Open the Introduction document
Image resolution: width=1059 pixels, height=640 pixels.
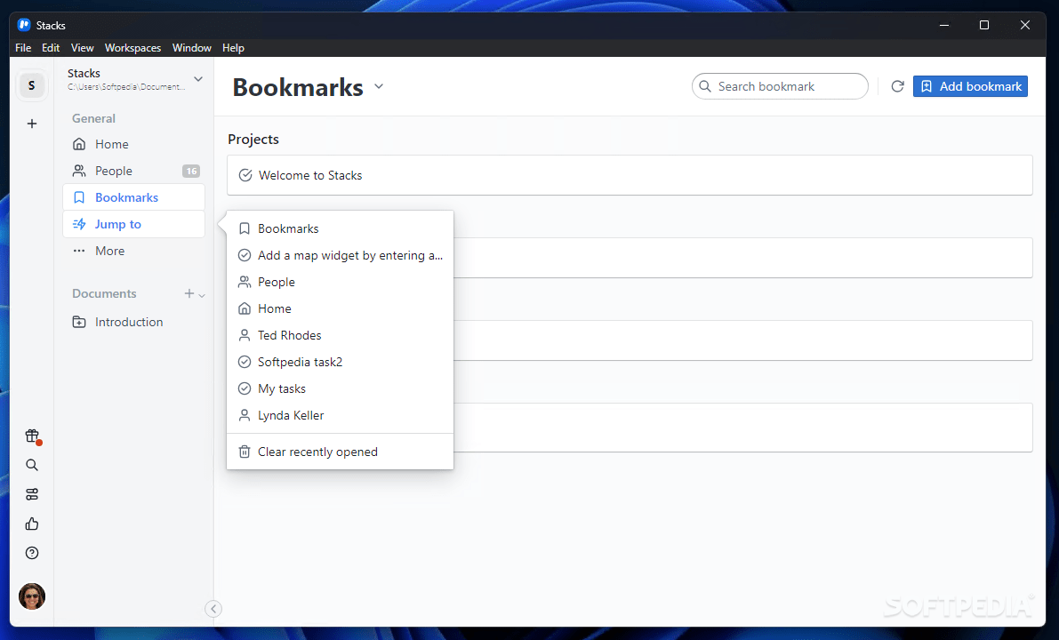pos(133,322)
